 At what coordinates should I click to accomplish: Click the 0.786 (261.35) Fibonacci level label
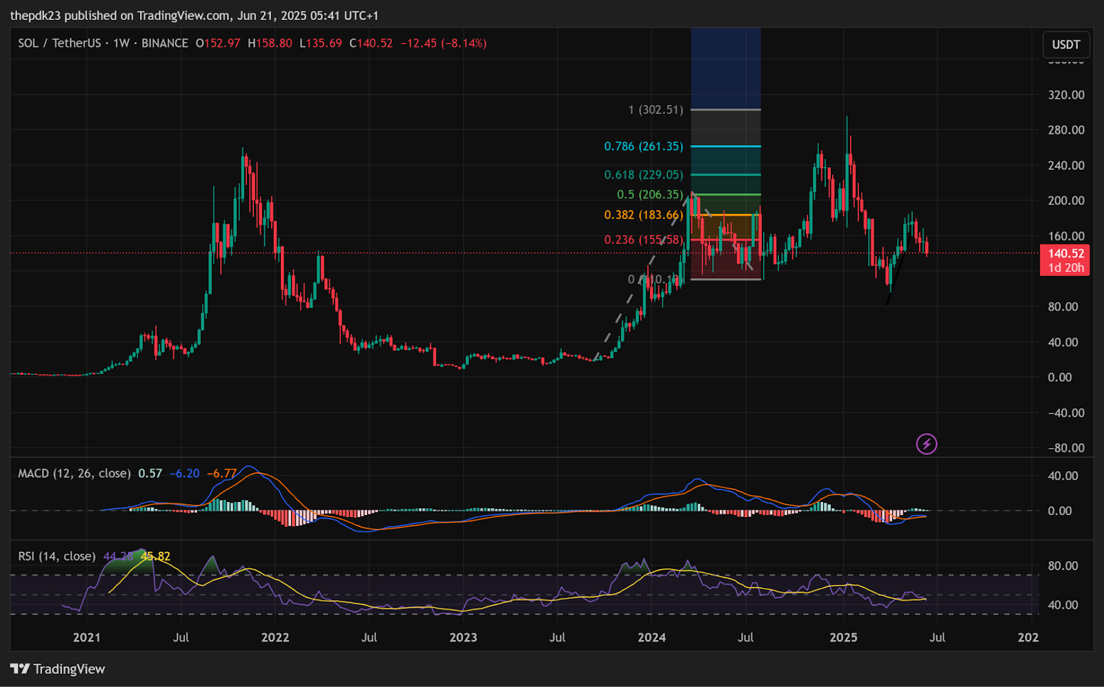pyautogui.click(x=644, y=146)
